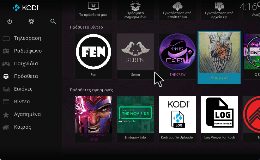This screenshot has width=260, height=160.
Task: Open Εγκατάσταση από αποθετήριο tile
Action: (x=177, y=10)
